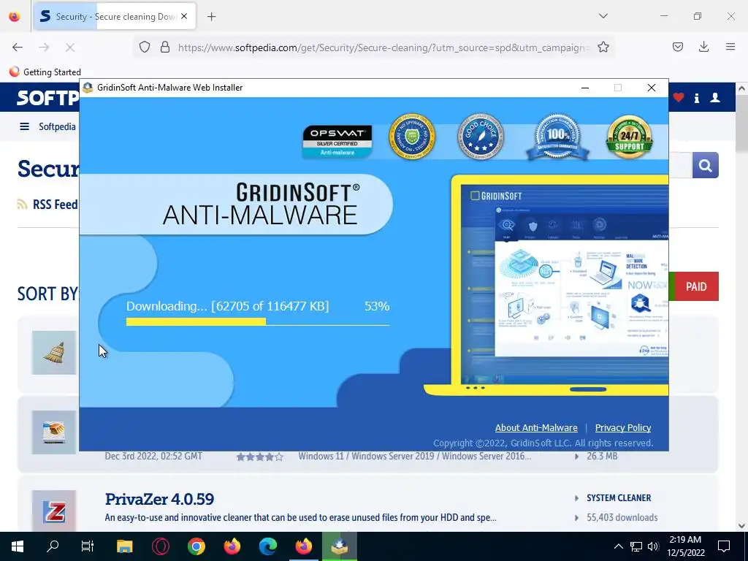Click the 100% satisfaction guarantee badge
Screen dimensions: 748x561
coord(557,137)
